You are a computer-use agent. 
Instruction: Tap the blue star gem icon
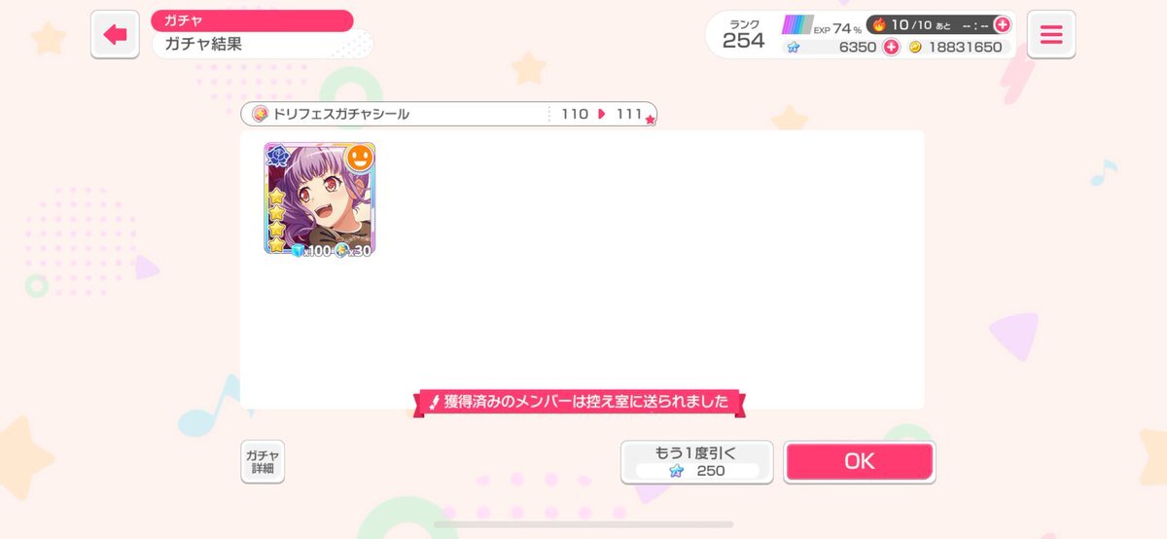pyautogui.click(x=794, y=47)
